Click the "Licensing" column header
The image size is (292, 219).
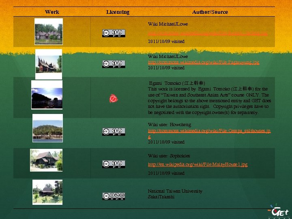[118, 12]
